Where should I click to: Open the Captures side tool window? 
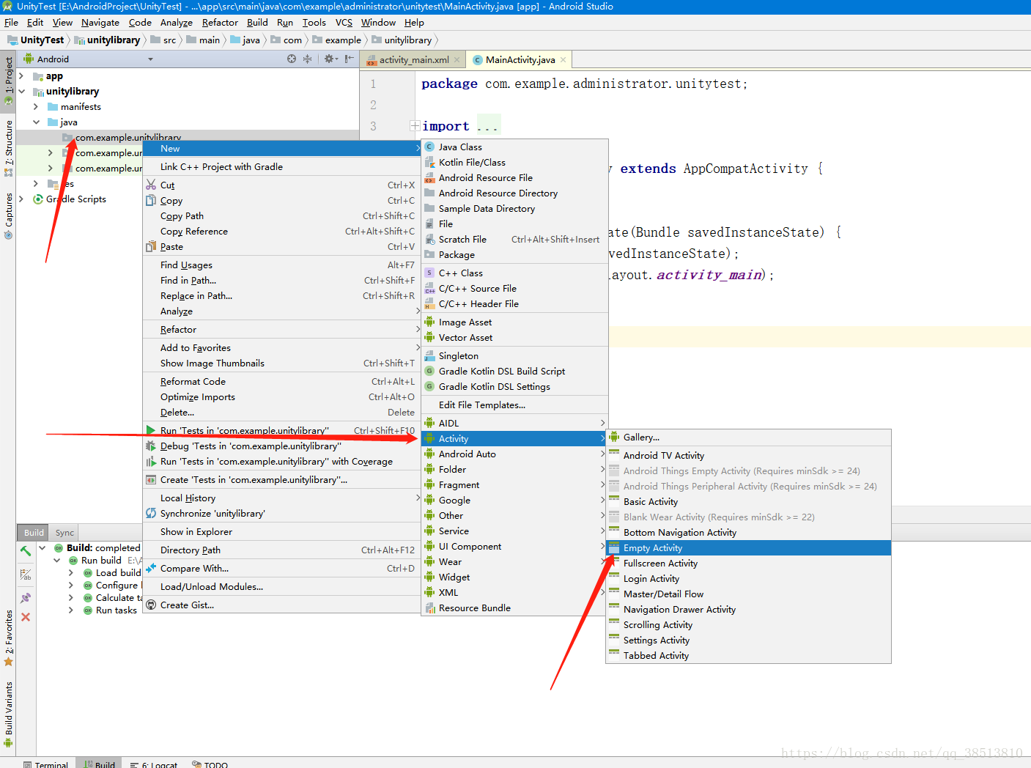pos(9,216)
